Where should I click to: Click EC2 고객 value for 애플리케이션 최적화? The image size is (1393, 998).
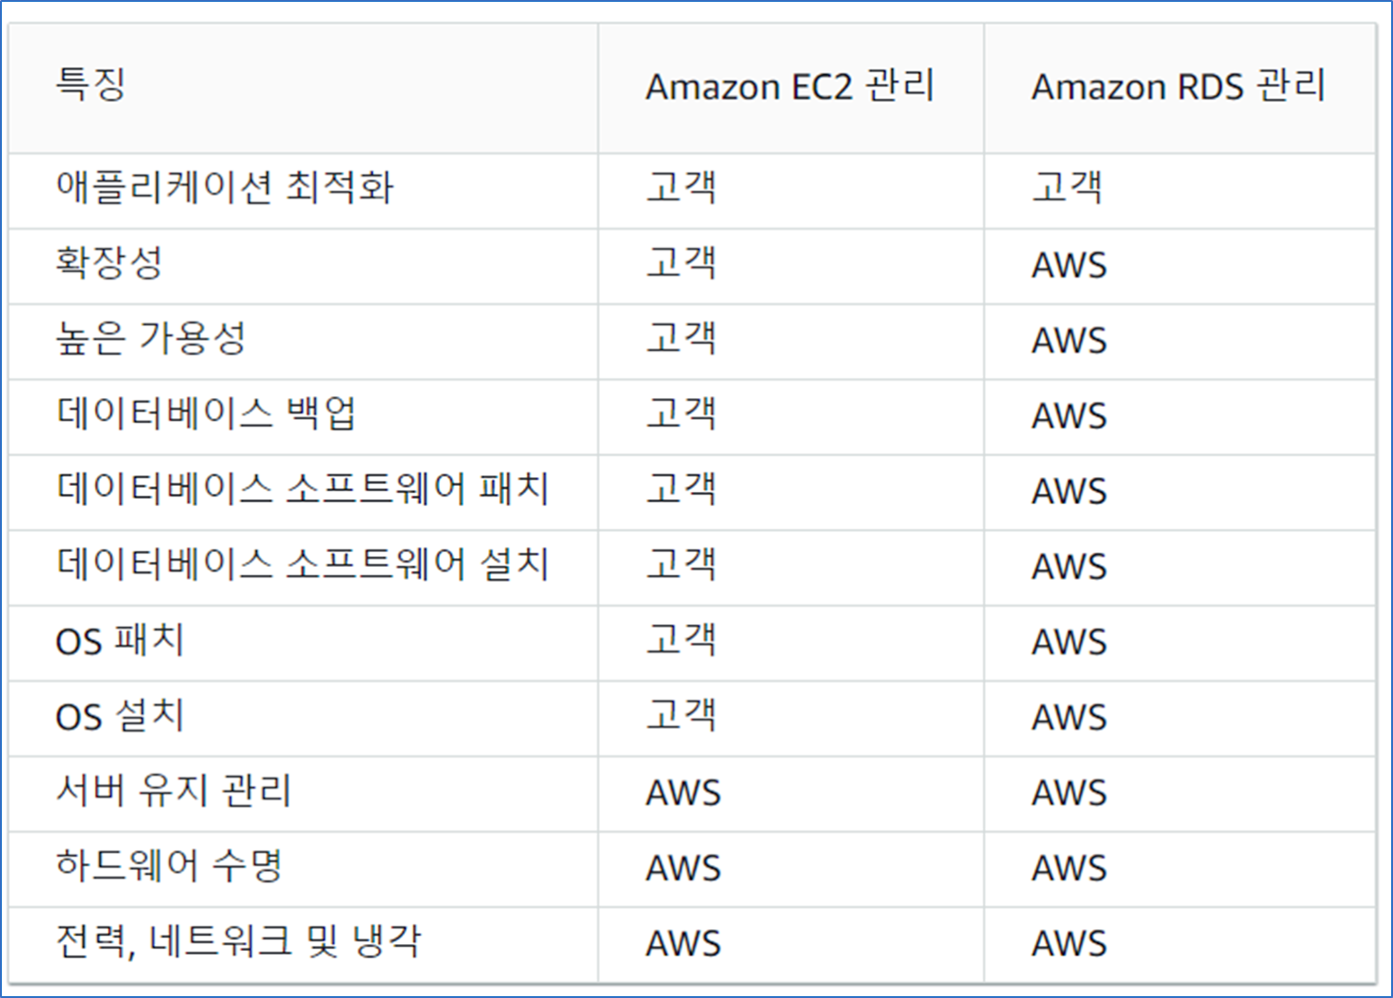point(681,186)
